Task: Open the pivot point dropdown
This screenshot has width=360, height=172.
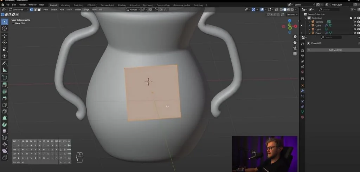Action: (x=144, y=9)
